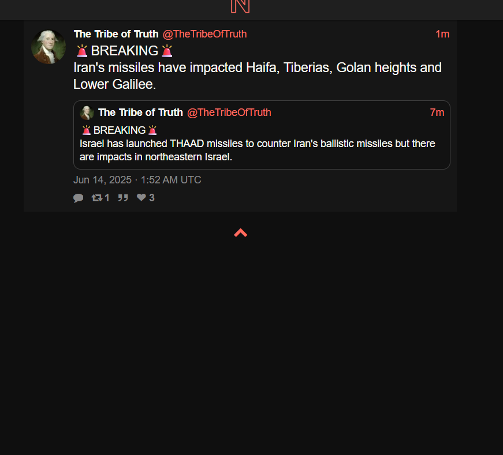Image resolution: width=503 pixels, height=455 pixels.
Task: Open The Tribe of Truth name in quoted tweet
Action: 140,112
